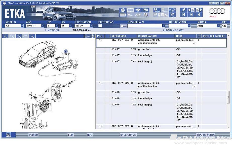Zoom out on the parts illustration
Viewport: 232px width, 145px height.
[12, 36]
